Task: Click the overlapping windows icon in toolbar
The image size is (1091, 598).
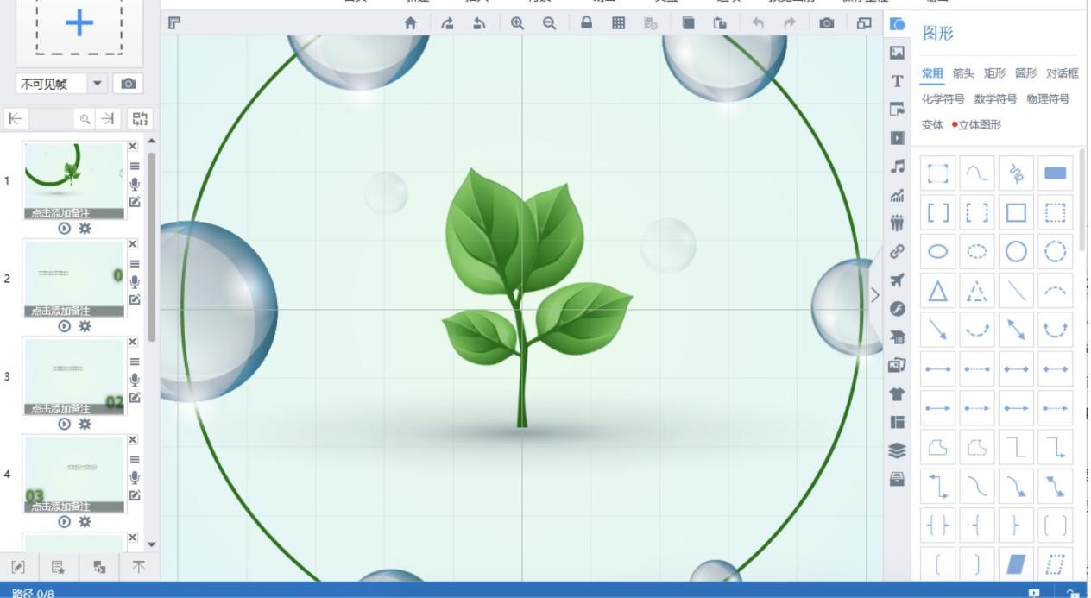Action: (864, 23)
